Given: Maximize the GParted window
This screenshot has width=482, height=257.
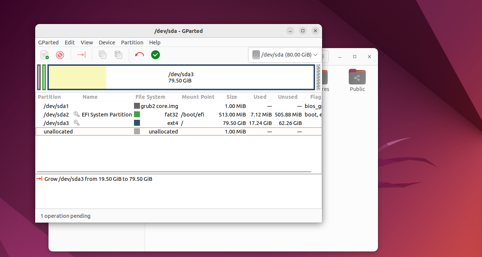Looking at the screenshot, I should (x=303, y=31).
